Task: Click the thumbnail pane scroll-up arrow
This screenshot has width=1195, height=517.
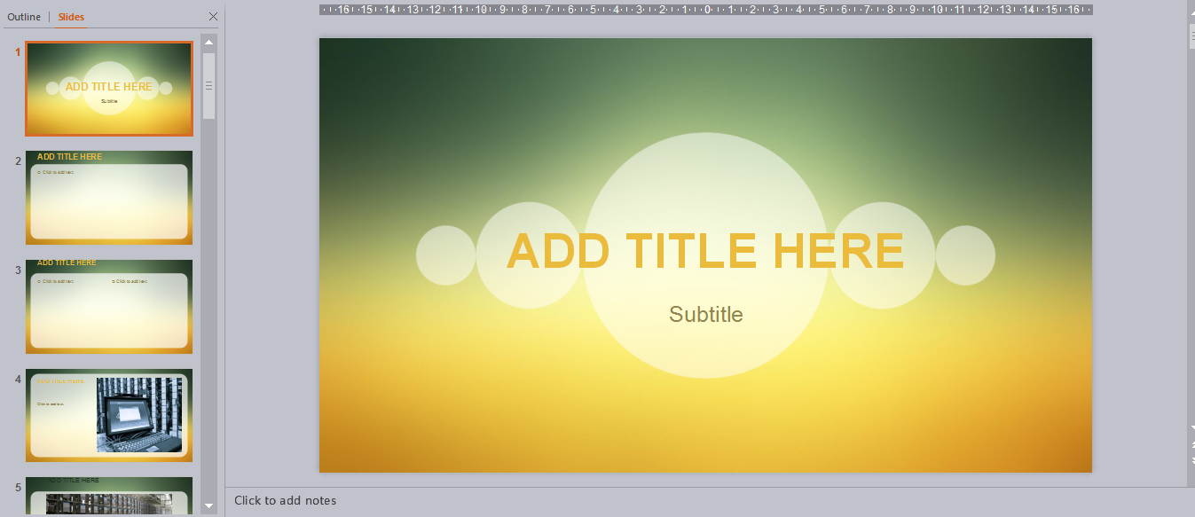Action: 208,39
